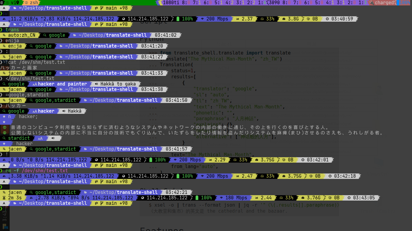Click the "aA" icon in the stardict result row
Viewport: 412px width, 231px height.
[x=40, y=138]
